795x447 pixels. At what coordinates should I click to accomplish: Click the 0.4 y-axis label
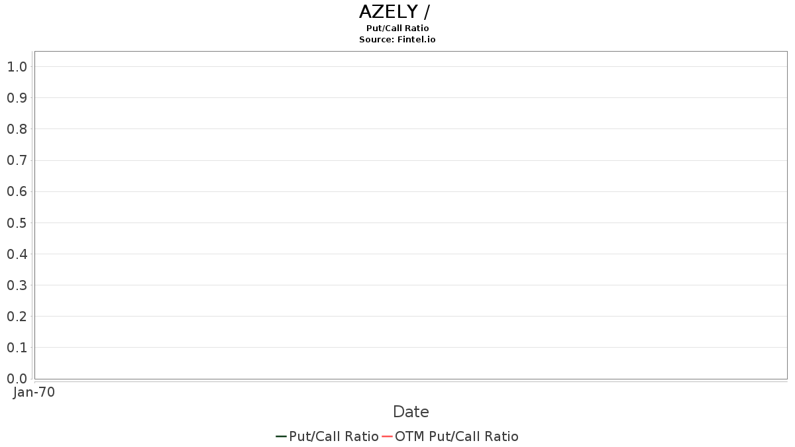coord(17,254)
